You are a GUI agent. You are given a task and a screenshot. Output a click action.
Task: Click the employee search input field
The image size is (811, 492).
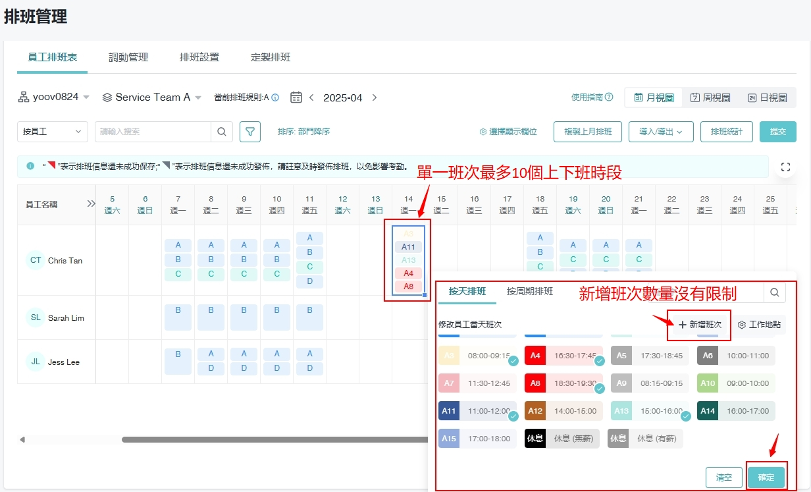click(153, 132)
